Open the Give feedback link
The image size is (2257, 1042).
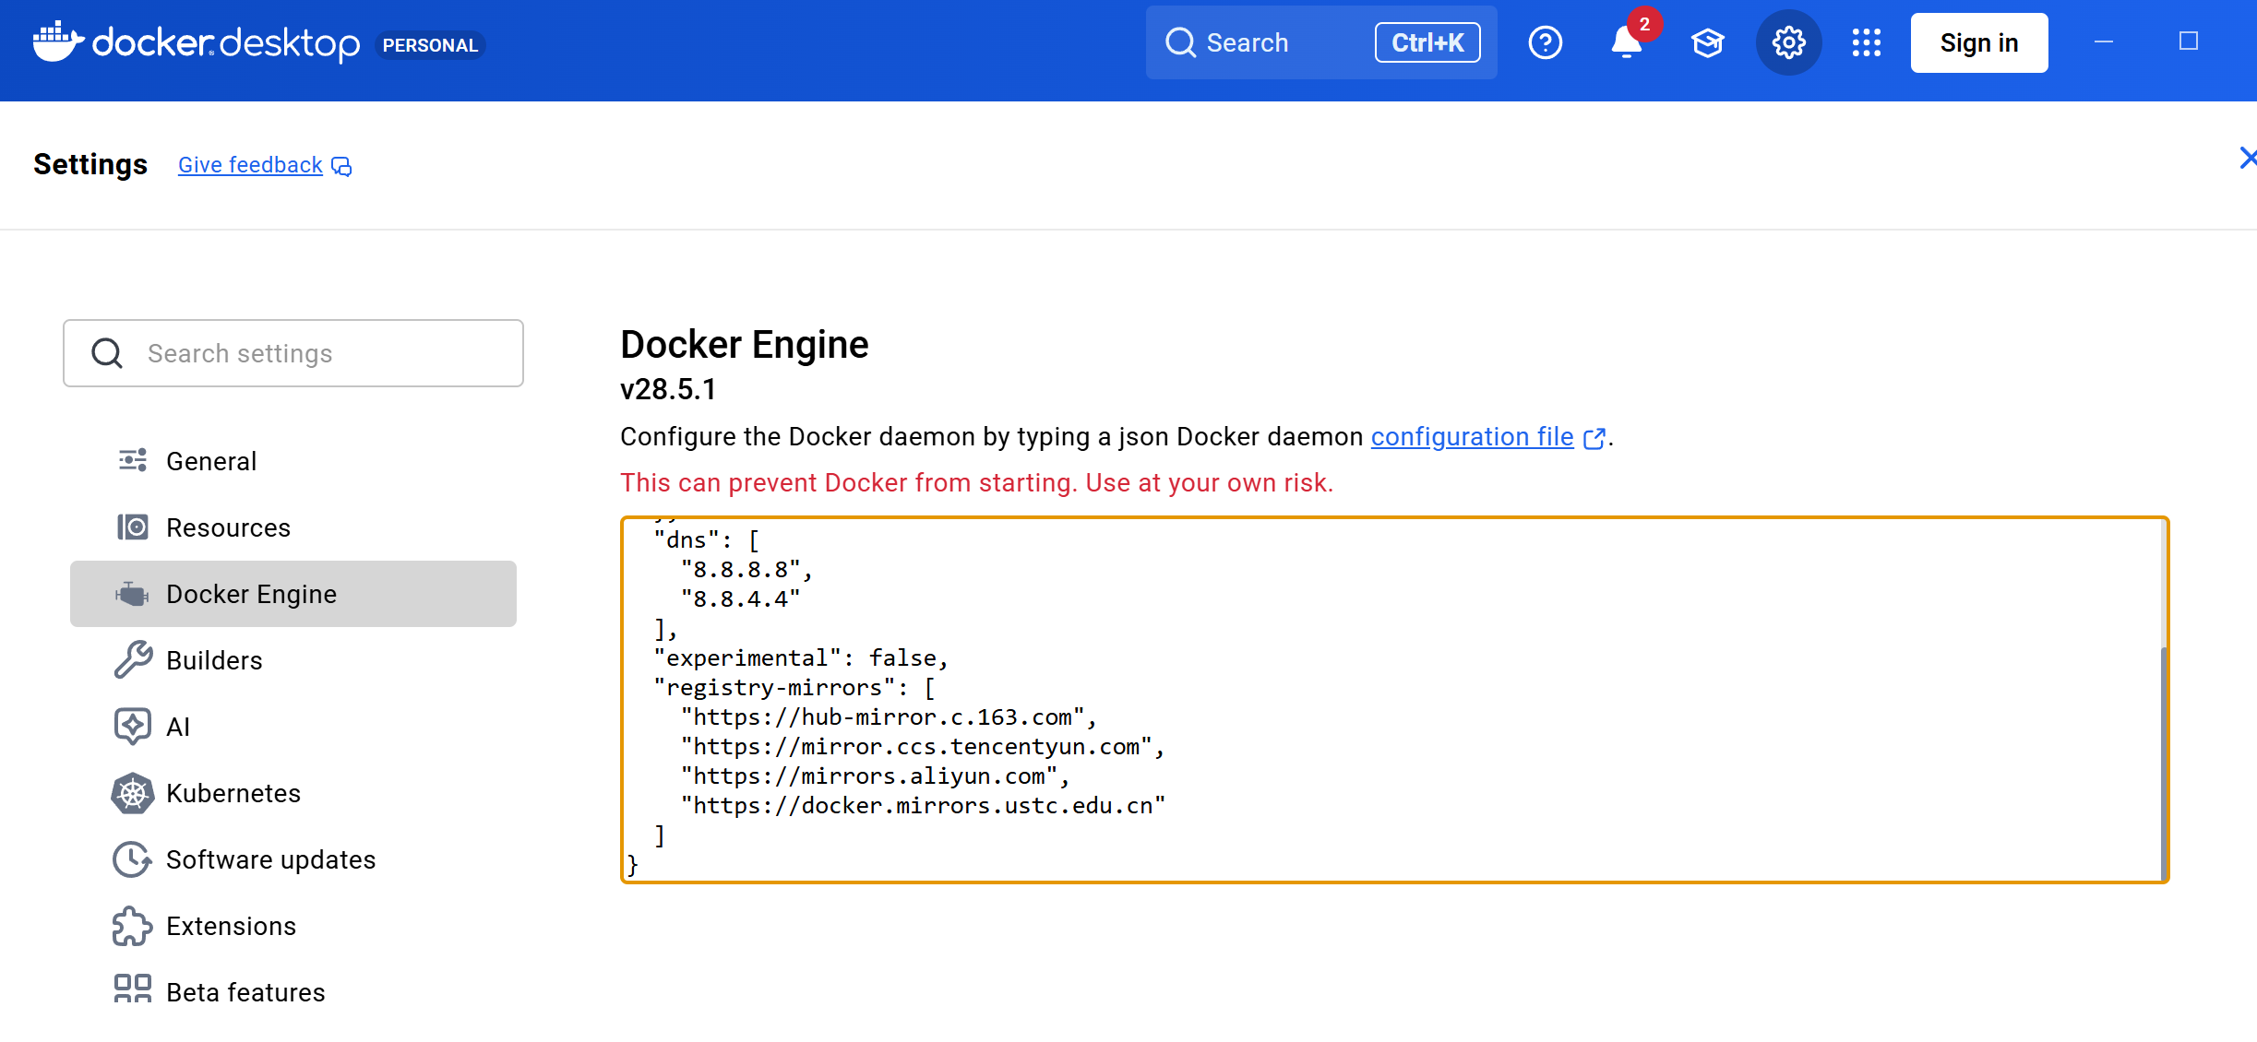(x=250, y=164)
